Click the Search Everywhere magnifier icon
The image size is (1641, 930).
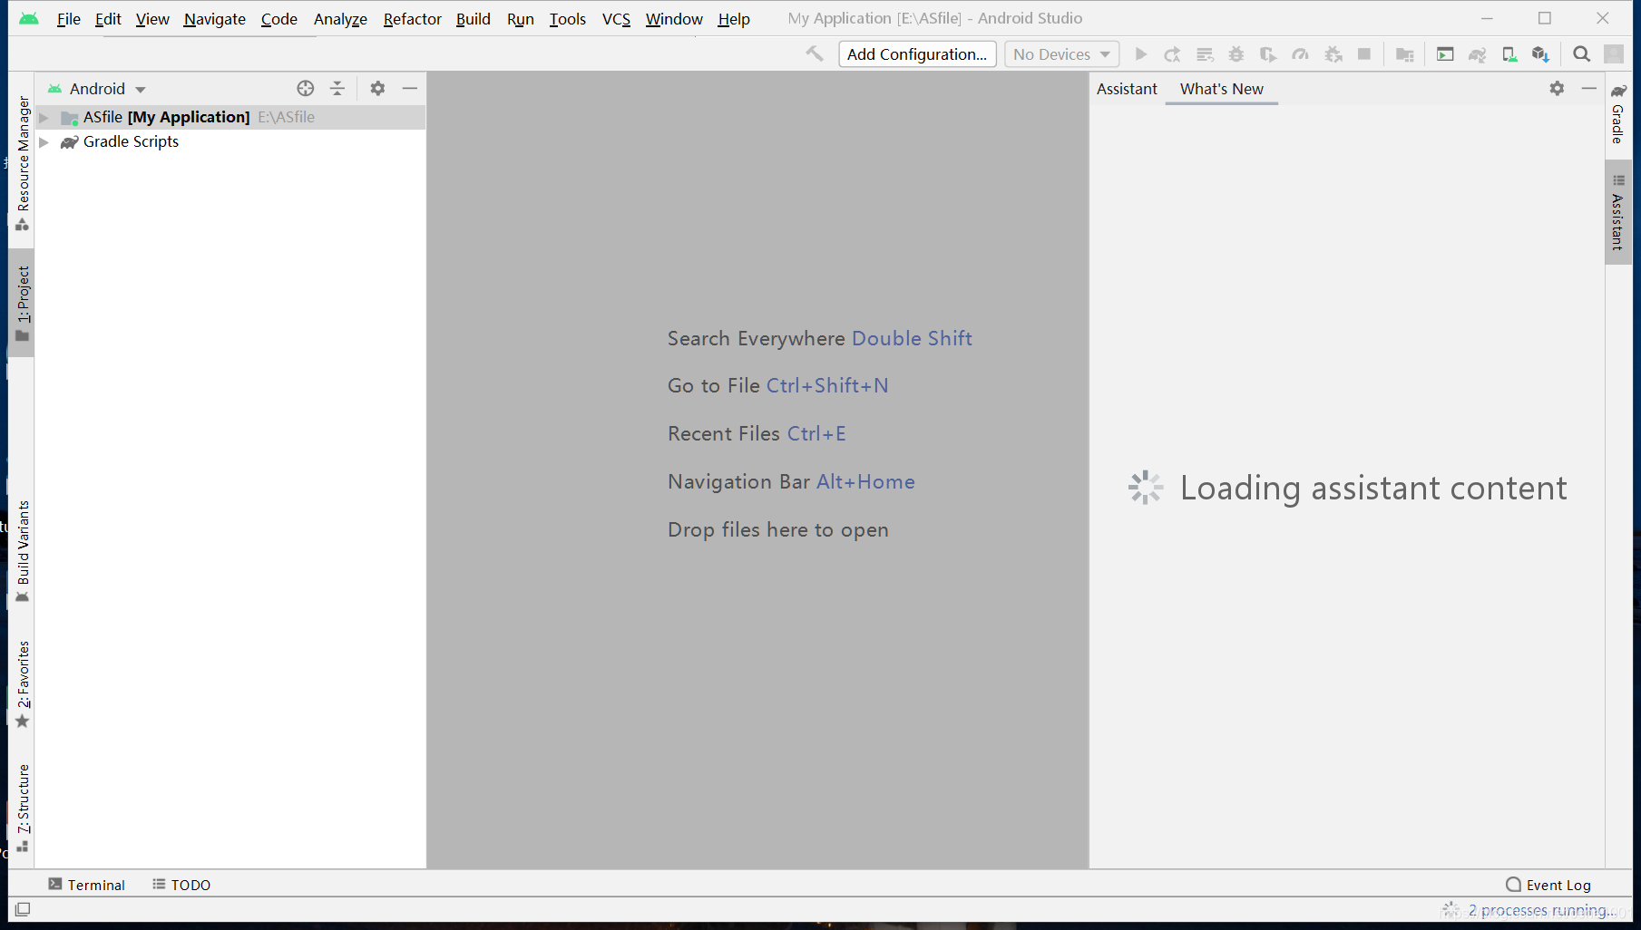(x=1581, y=54)
